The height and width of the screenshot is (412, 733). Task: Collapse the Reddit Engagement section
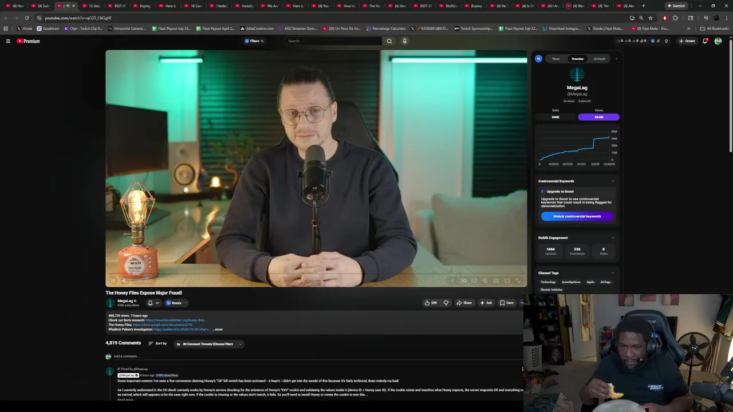[612, 238]
